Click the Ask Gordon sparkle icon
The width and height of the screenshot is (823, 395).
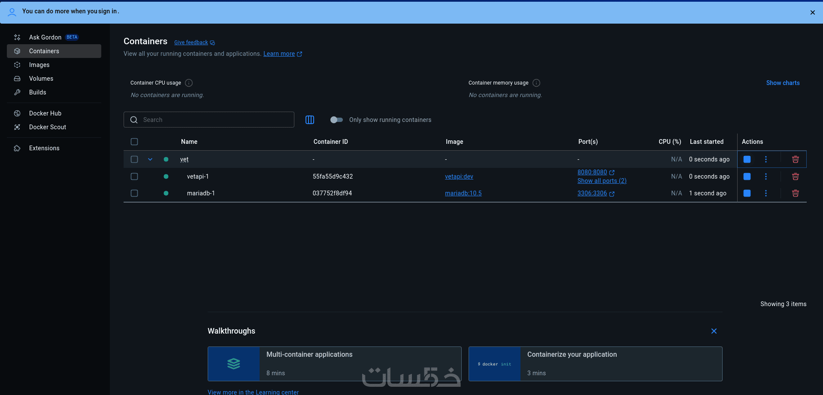tap(17, 37)
